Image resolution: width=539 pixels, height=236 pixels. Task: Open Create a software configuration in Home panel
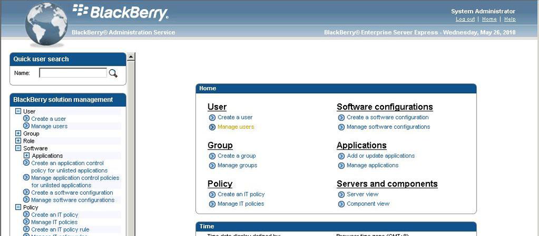pyautogui.click(x=387, y=117)
